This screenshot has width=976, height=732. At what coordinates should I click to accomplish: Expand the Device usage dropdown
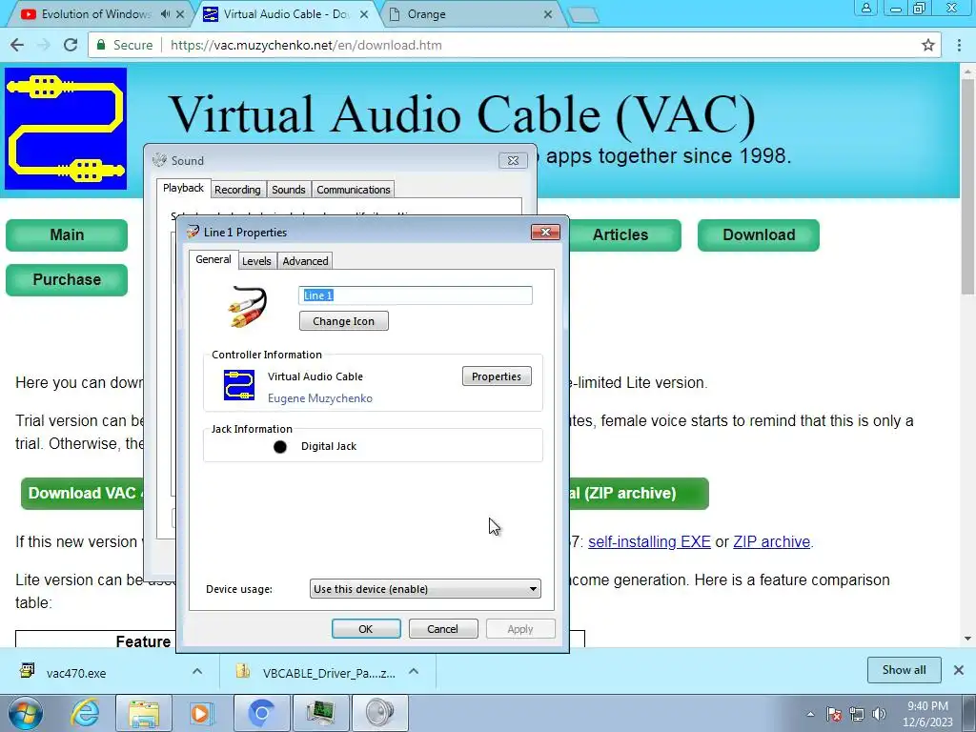coord(425,589)
